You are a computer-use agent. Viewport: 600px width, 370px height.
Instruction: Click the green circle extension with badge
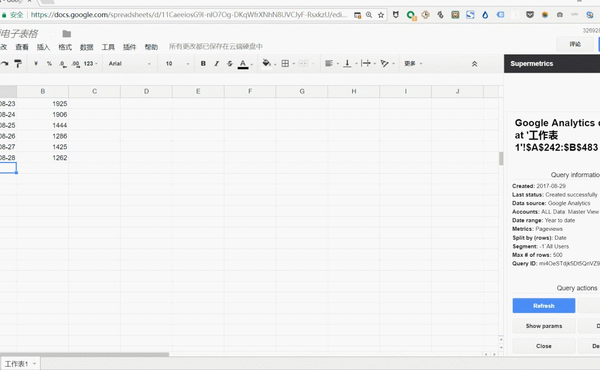411,16
